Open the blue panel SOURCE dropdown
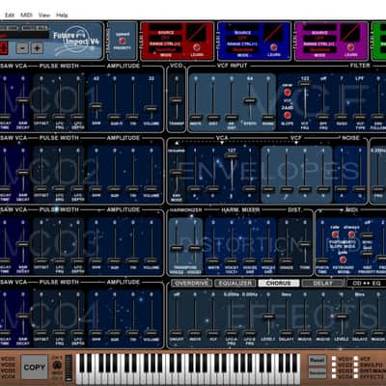The width and height of the screenshot is (386, 386). pos(243,27)
